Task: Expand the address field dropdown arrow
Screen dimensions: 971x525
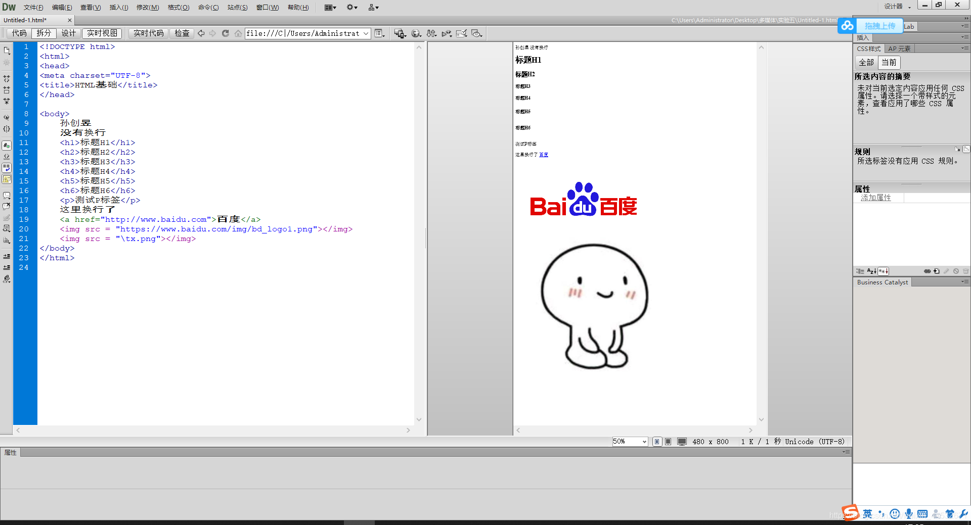Action: pos(366,33)
